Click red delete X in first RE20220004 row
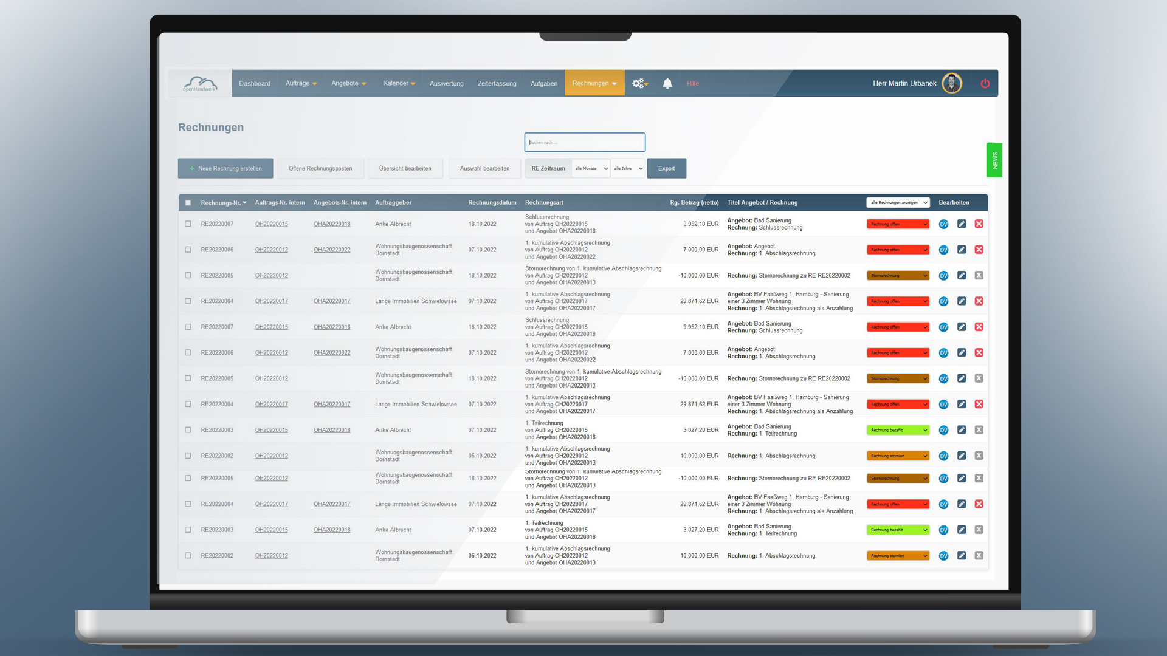The height and width of the screenshot is (656, 1167). (x=979, y=301)
